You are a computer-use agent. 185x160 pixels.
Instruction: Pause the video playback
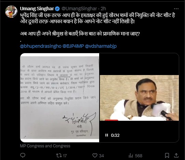point(107,135)
